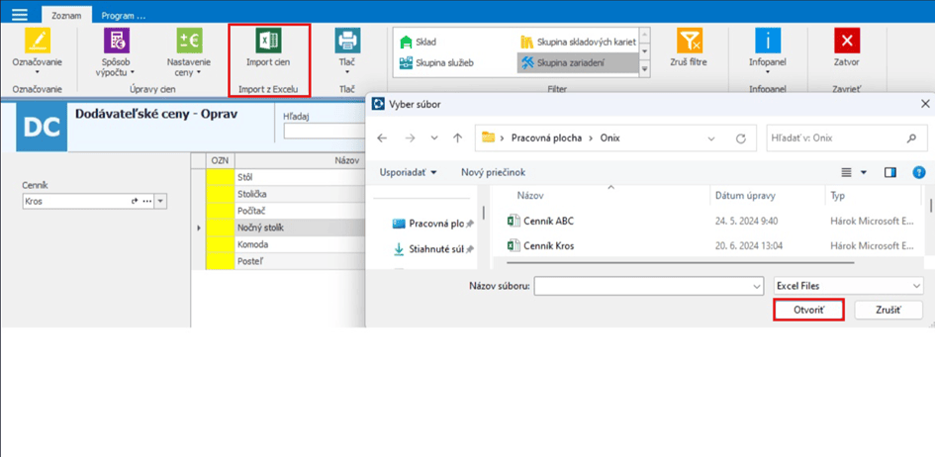
Task: Open the Označovanie marking tool
Action: point(37,41)
